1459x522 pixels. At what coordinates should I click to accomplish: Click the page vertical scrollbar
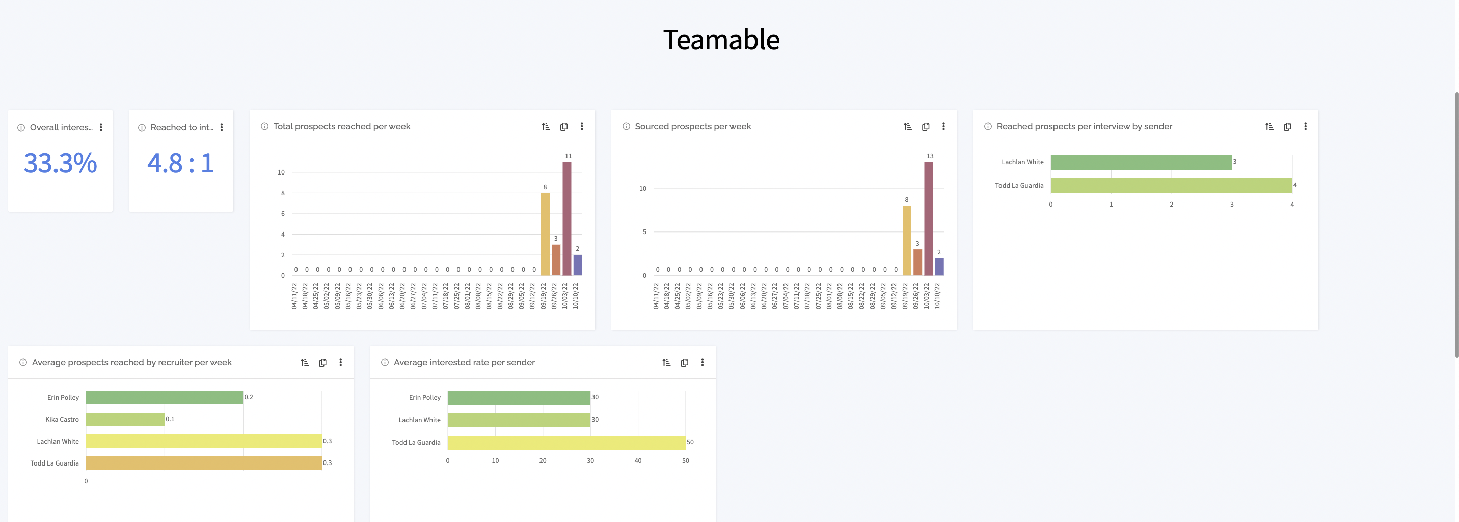(x=1456, y=224)
